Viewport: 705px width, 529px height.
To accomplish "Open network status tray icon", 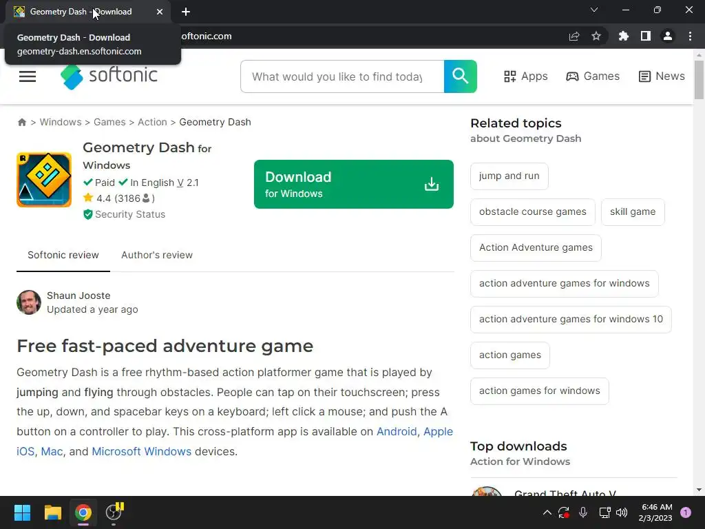I will click(x=604, y=512).
